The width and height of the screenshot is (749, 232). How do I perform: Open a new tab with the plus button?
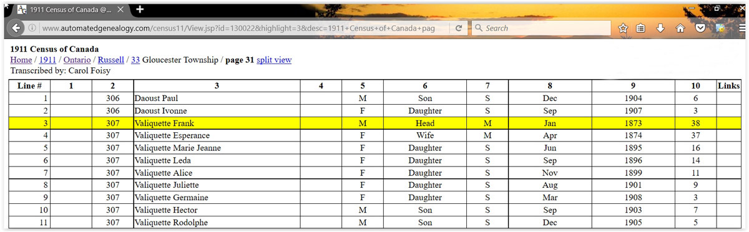[x=140, y=9]
